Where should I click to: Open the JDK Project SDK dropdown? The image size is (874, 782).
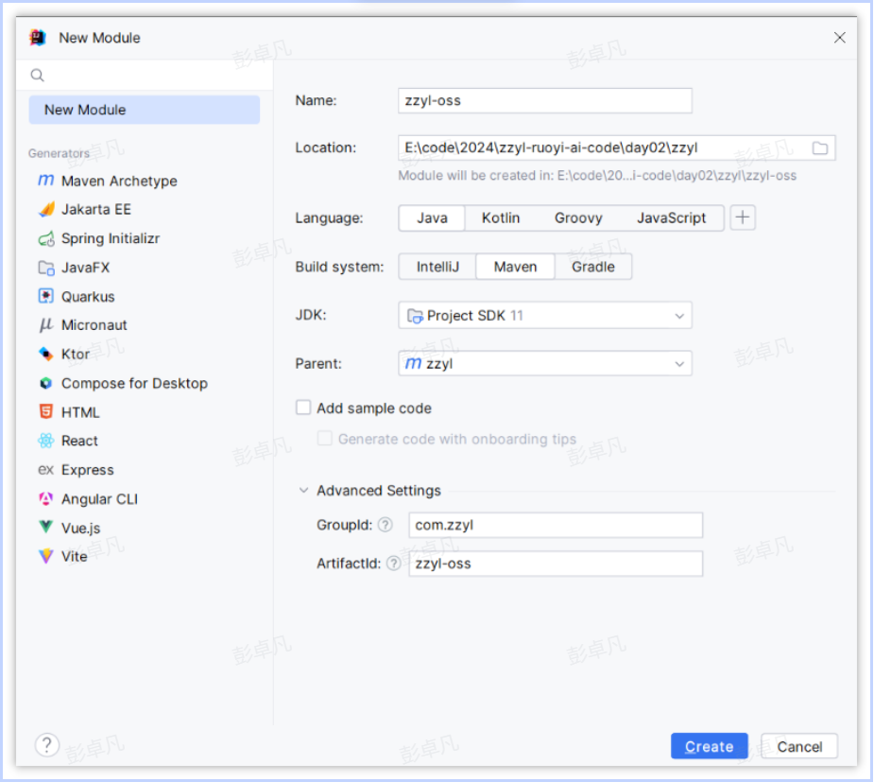[545, 315]
